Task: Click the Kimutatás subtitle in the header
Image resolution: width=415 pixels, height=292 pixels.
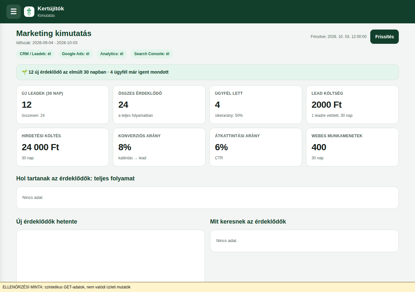Action: 46,16
